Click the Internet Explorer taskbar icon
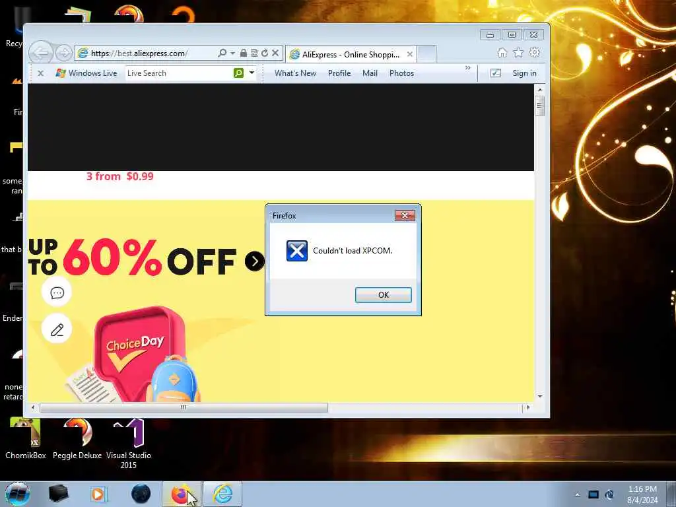676x507 pixels. click(222, 494)
